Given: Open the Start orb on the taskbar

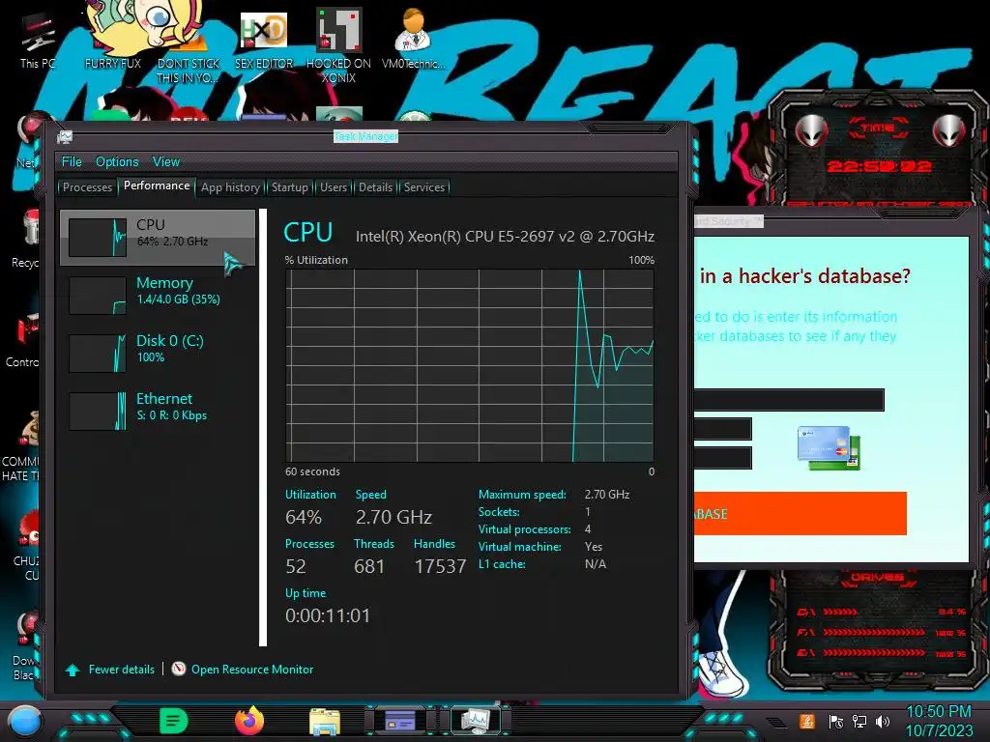Looking at the screenshot, I should coord(24,721).
